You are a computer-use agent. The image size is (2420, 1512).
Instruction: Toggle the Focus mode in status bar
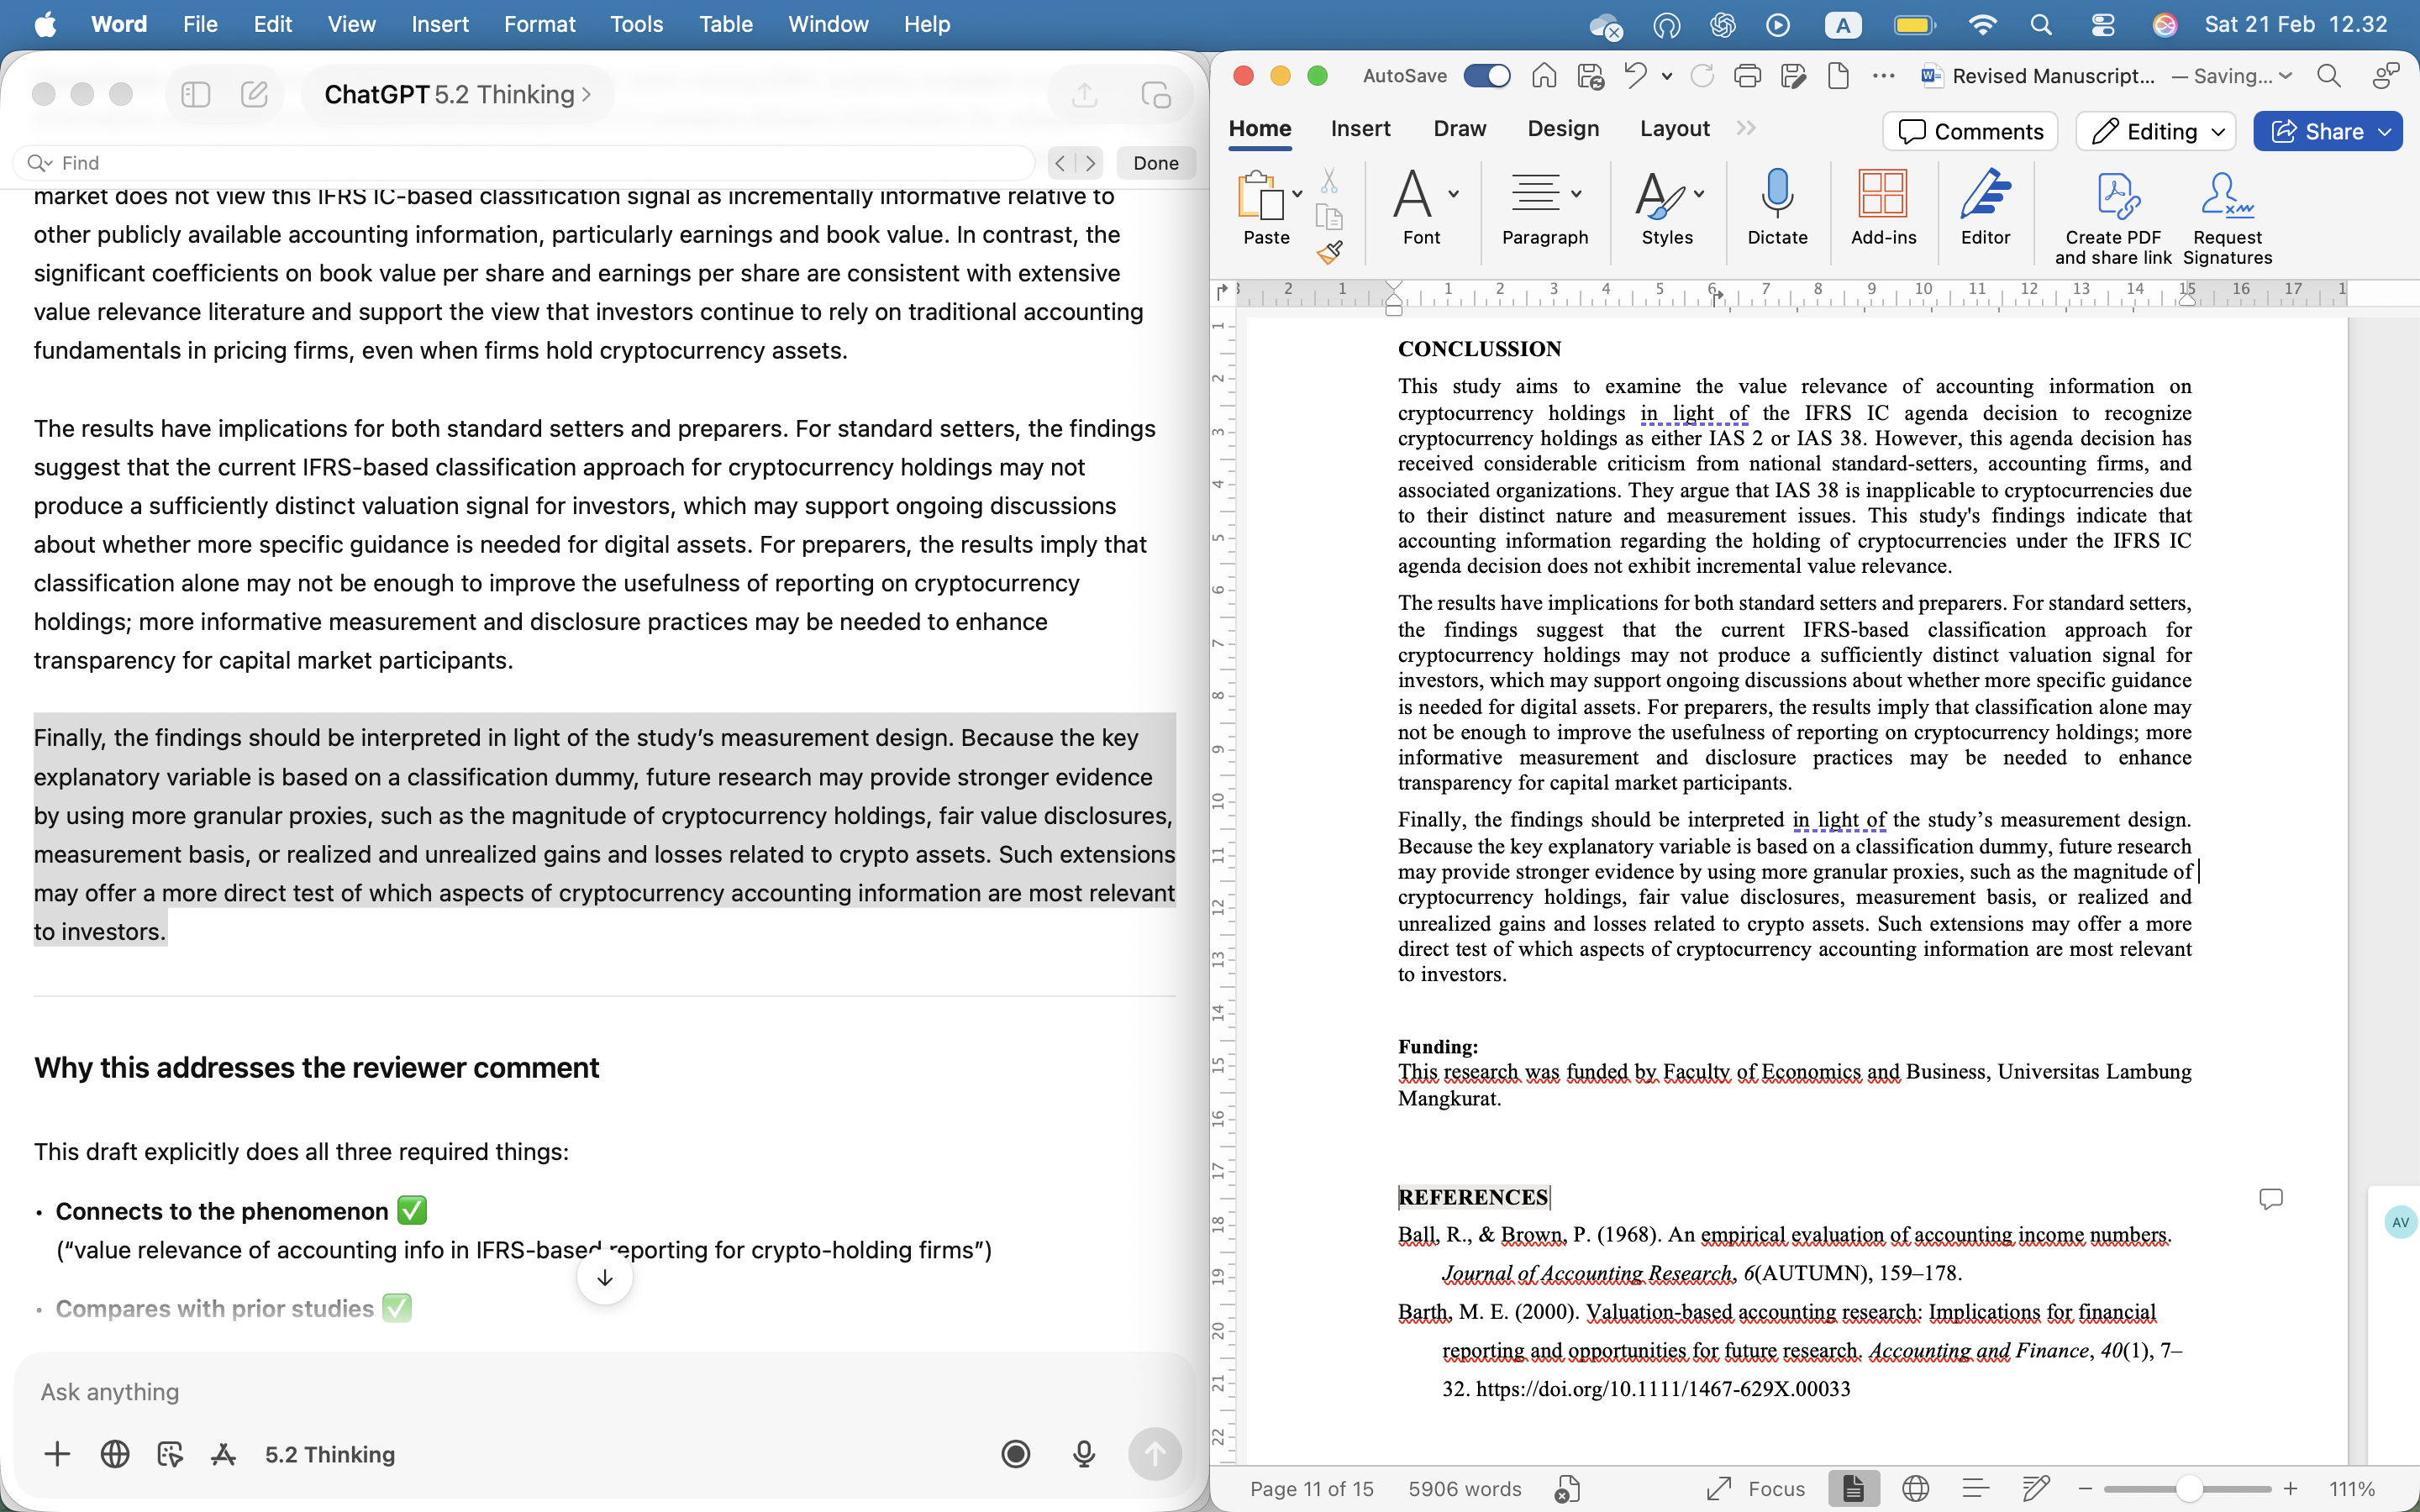pyautogui.click(x=1756, y=1488)
